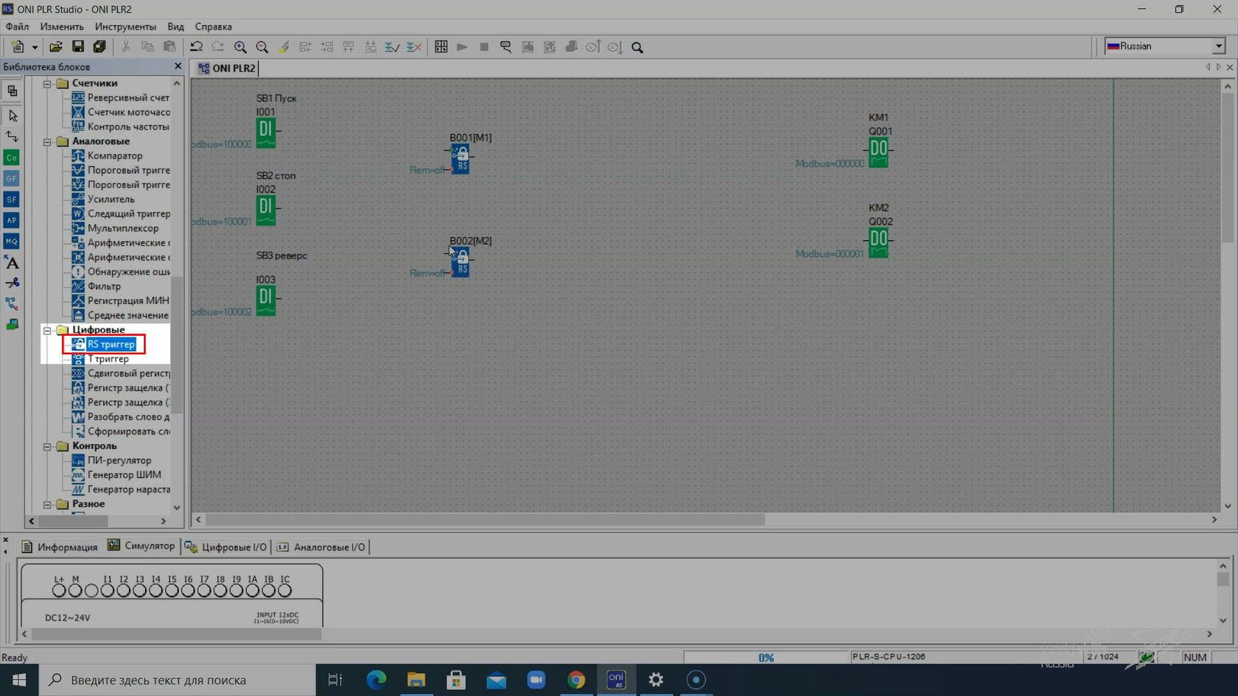Select the I001 digital input block SB1 Пуск
1238x696 pixels.
tap(266, 133)
